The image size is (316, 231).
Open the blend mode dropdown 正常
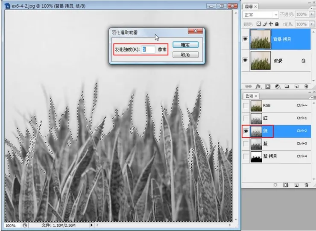(x=260, y=15)
